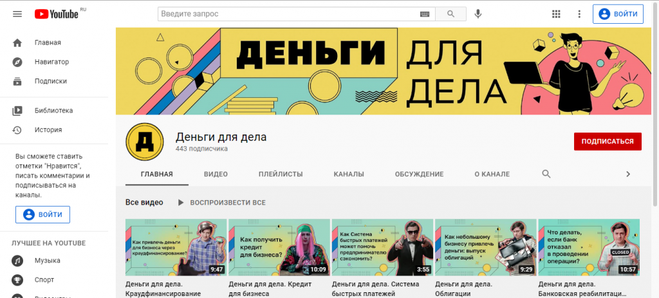Viewport: 659px width, 298px height.
Task: Click the Спорт trophy icon
Action: (17, 280)
